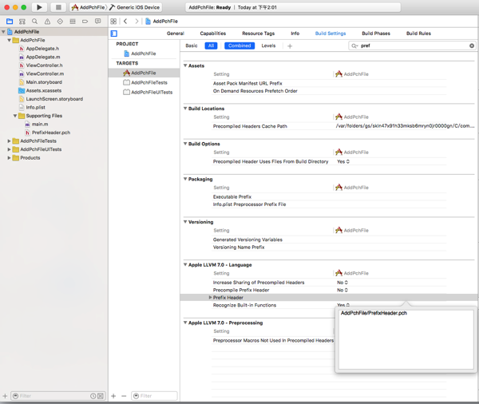Collapse AddPchFile project root
479x404 pixels.
(3, 31)
